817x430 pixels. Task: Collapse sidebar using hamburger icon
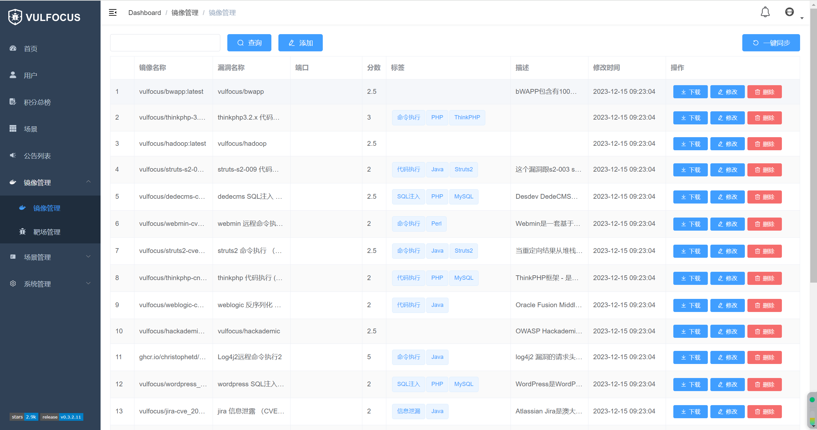pyautogui.click(x=113, y=13)
